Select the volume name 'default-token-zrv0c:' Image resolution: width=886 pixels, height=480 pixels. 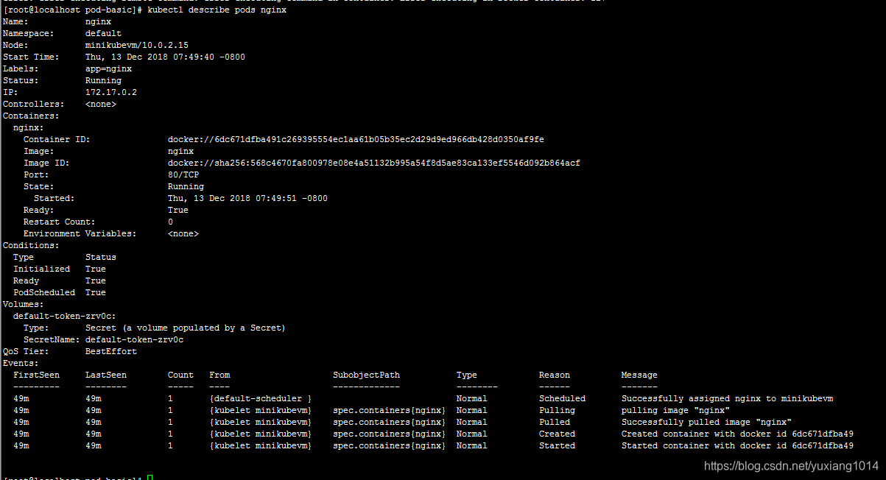coord(64,316)
